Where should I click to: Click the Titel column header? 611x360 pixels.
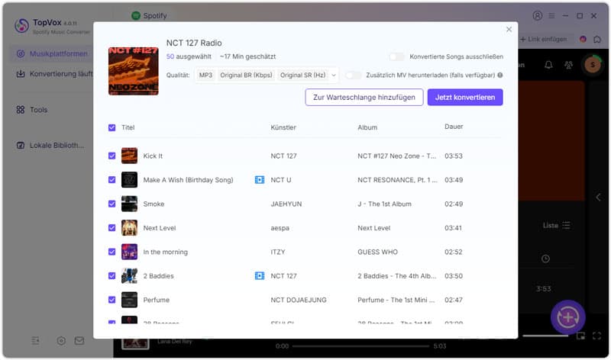pyautogui.click(x=128, y=127)
